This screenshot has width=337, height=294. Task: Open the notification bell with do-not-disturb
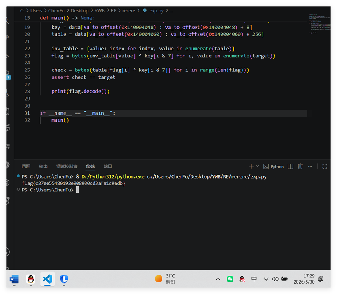pyautogui.click(x=321, y=279)
